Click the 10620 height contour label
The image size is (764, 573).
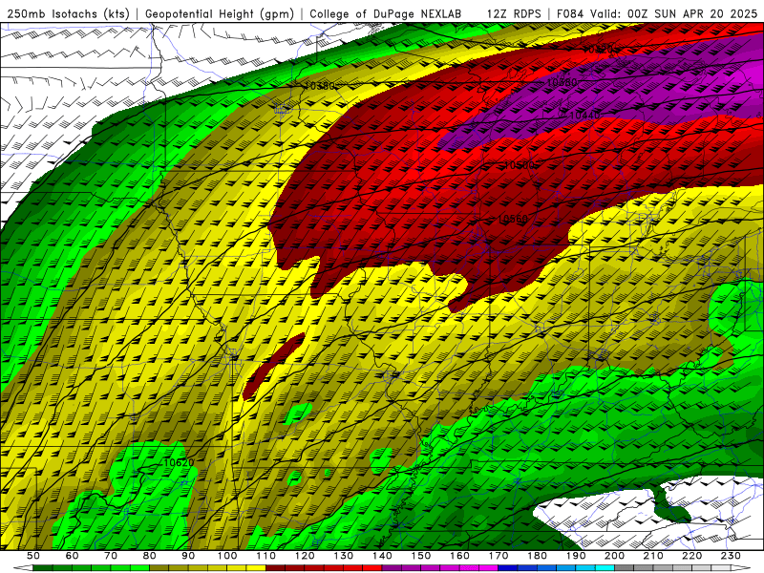pos(179,462)
